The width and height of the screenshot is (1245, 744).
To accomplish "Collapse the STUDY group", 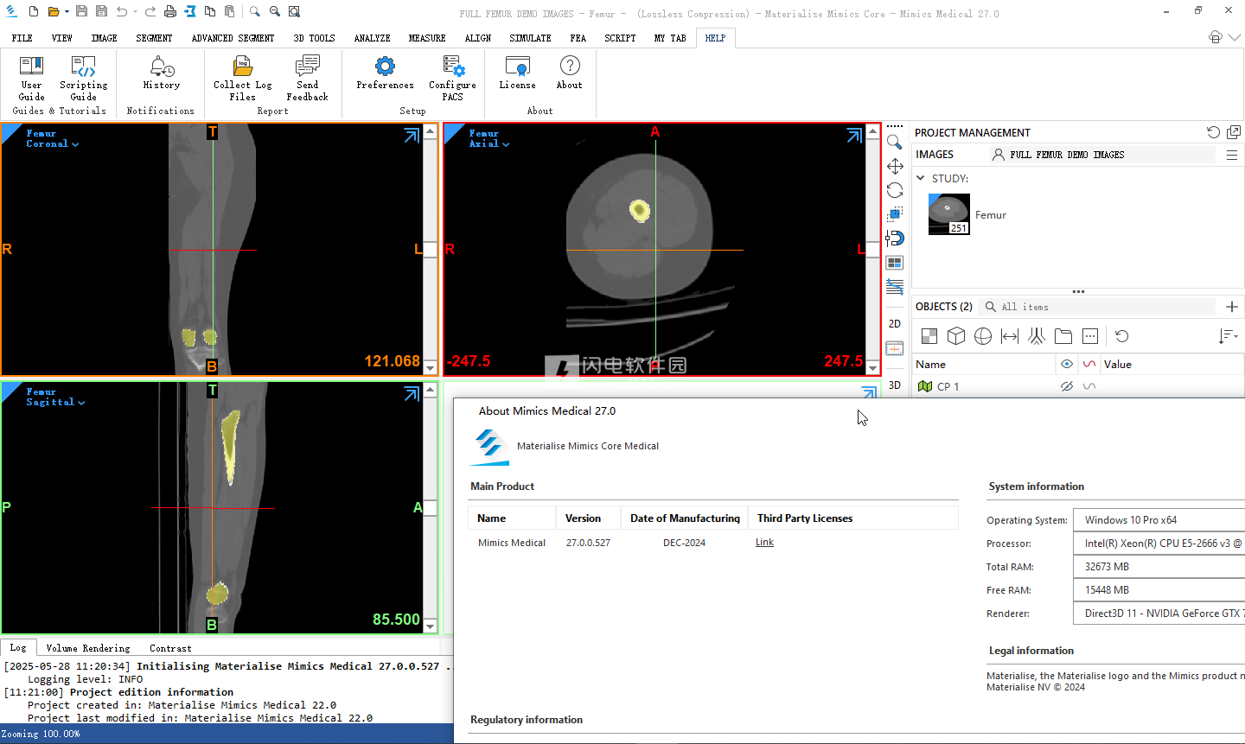I will (921, 178).
